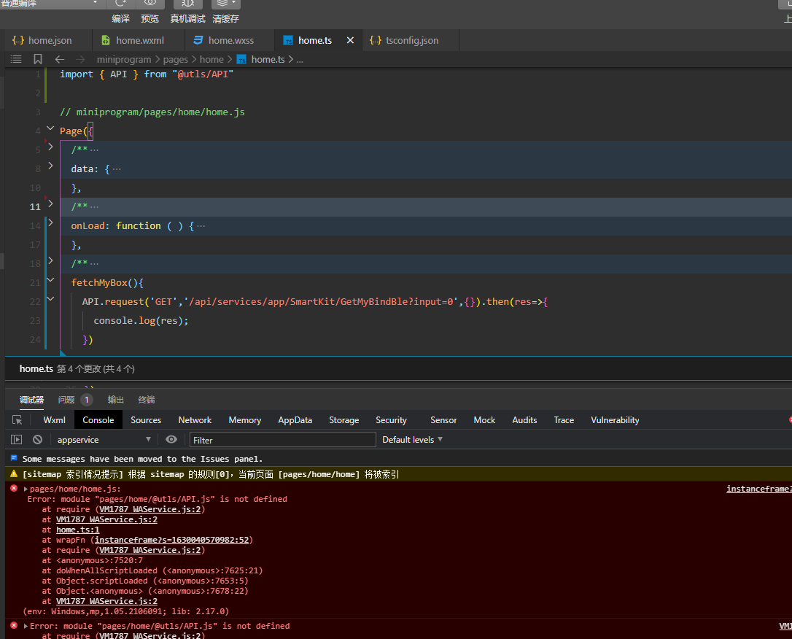The image size is (792, 639).
Task: Toggle the console sidebar panel icon
Action: [x=15, y=439]
